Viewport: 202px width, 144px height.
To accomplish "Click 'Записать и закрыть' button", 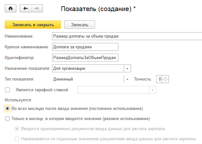I will [33, 25].
